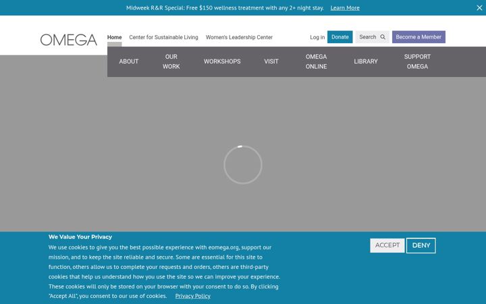Click the Become a Member button
Image resolution: width=486 pixels, height=304 pixels.
[x=418, y=37]
